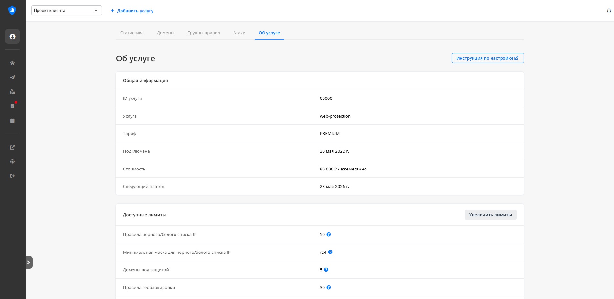Image resolution: width=614 pixels, height=299 pixels.
Task: Open 'Инструкция по настройке' link
Action: point(487,58)
